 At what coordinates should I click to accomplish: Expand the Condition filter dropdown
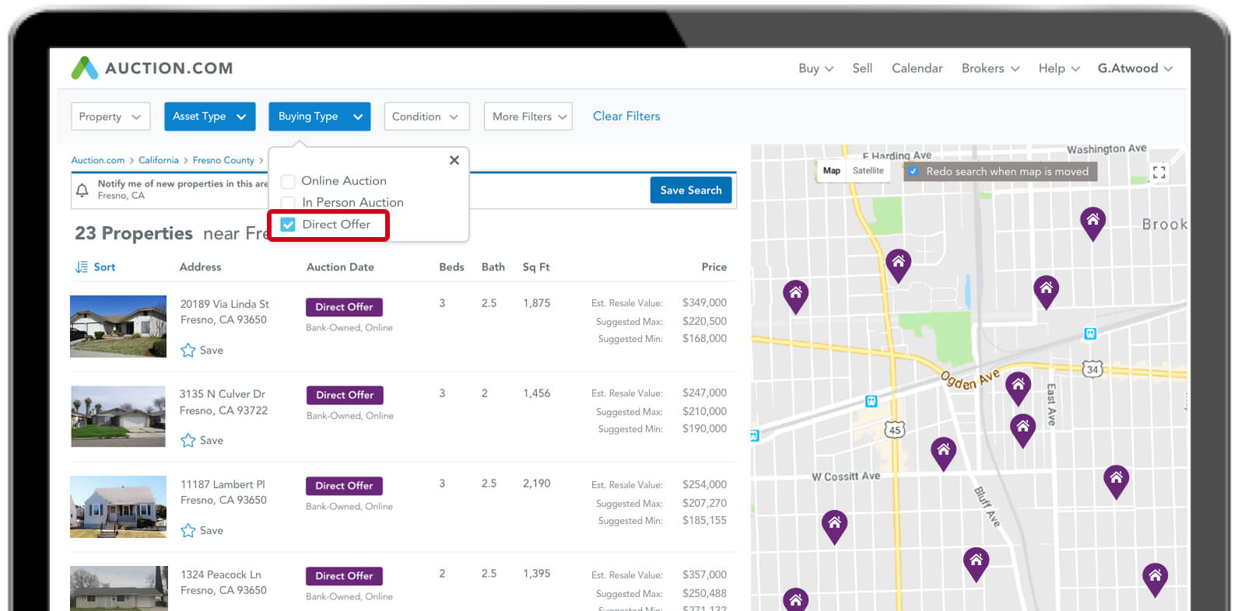(426, 117)
